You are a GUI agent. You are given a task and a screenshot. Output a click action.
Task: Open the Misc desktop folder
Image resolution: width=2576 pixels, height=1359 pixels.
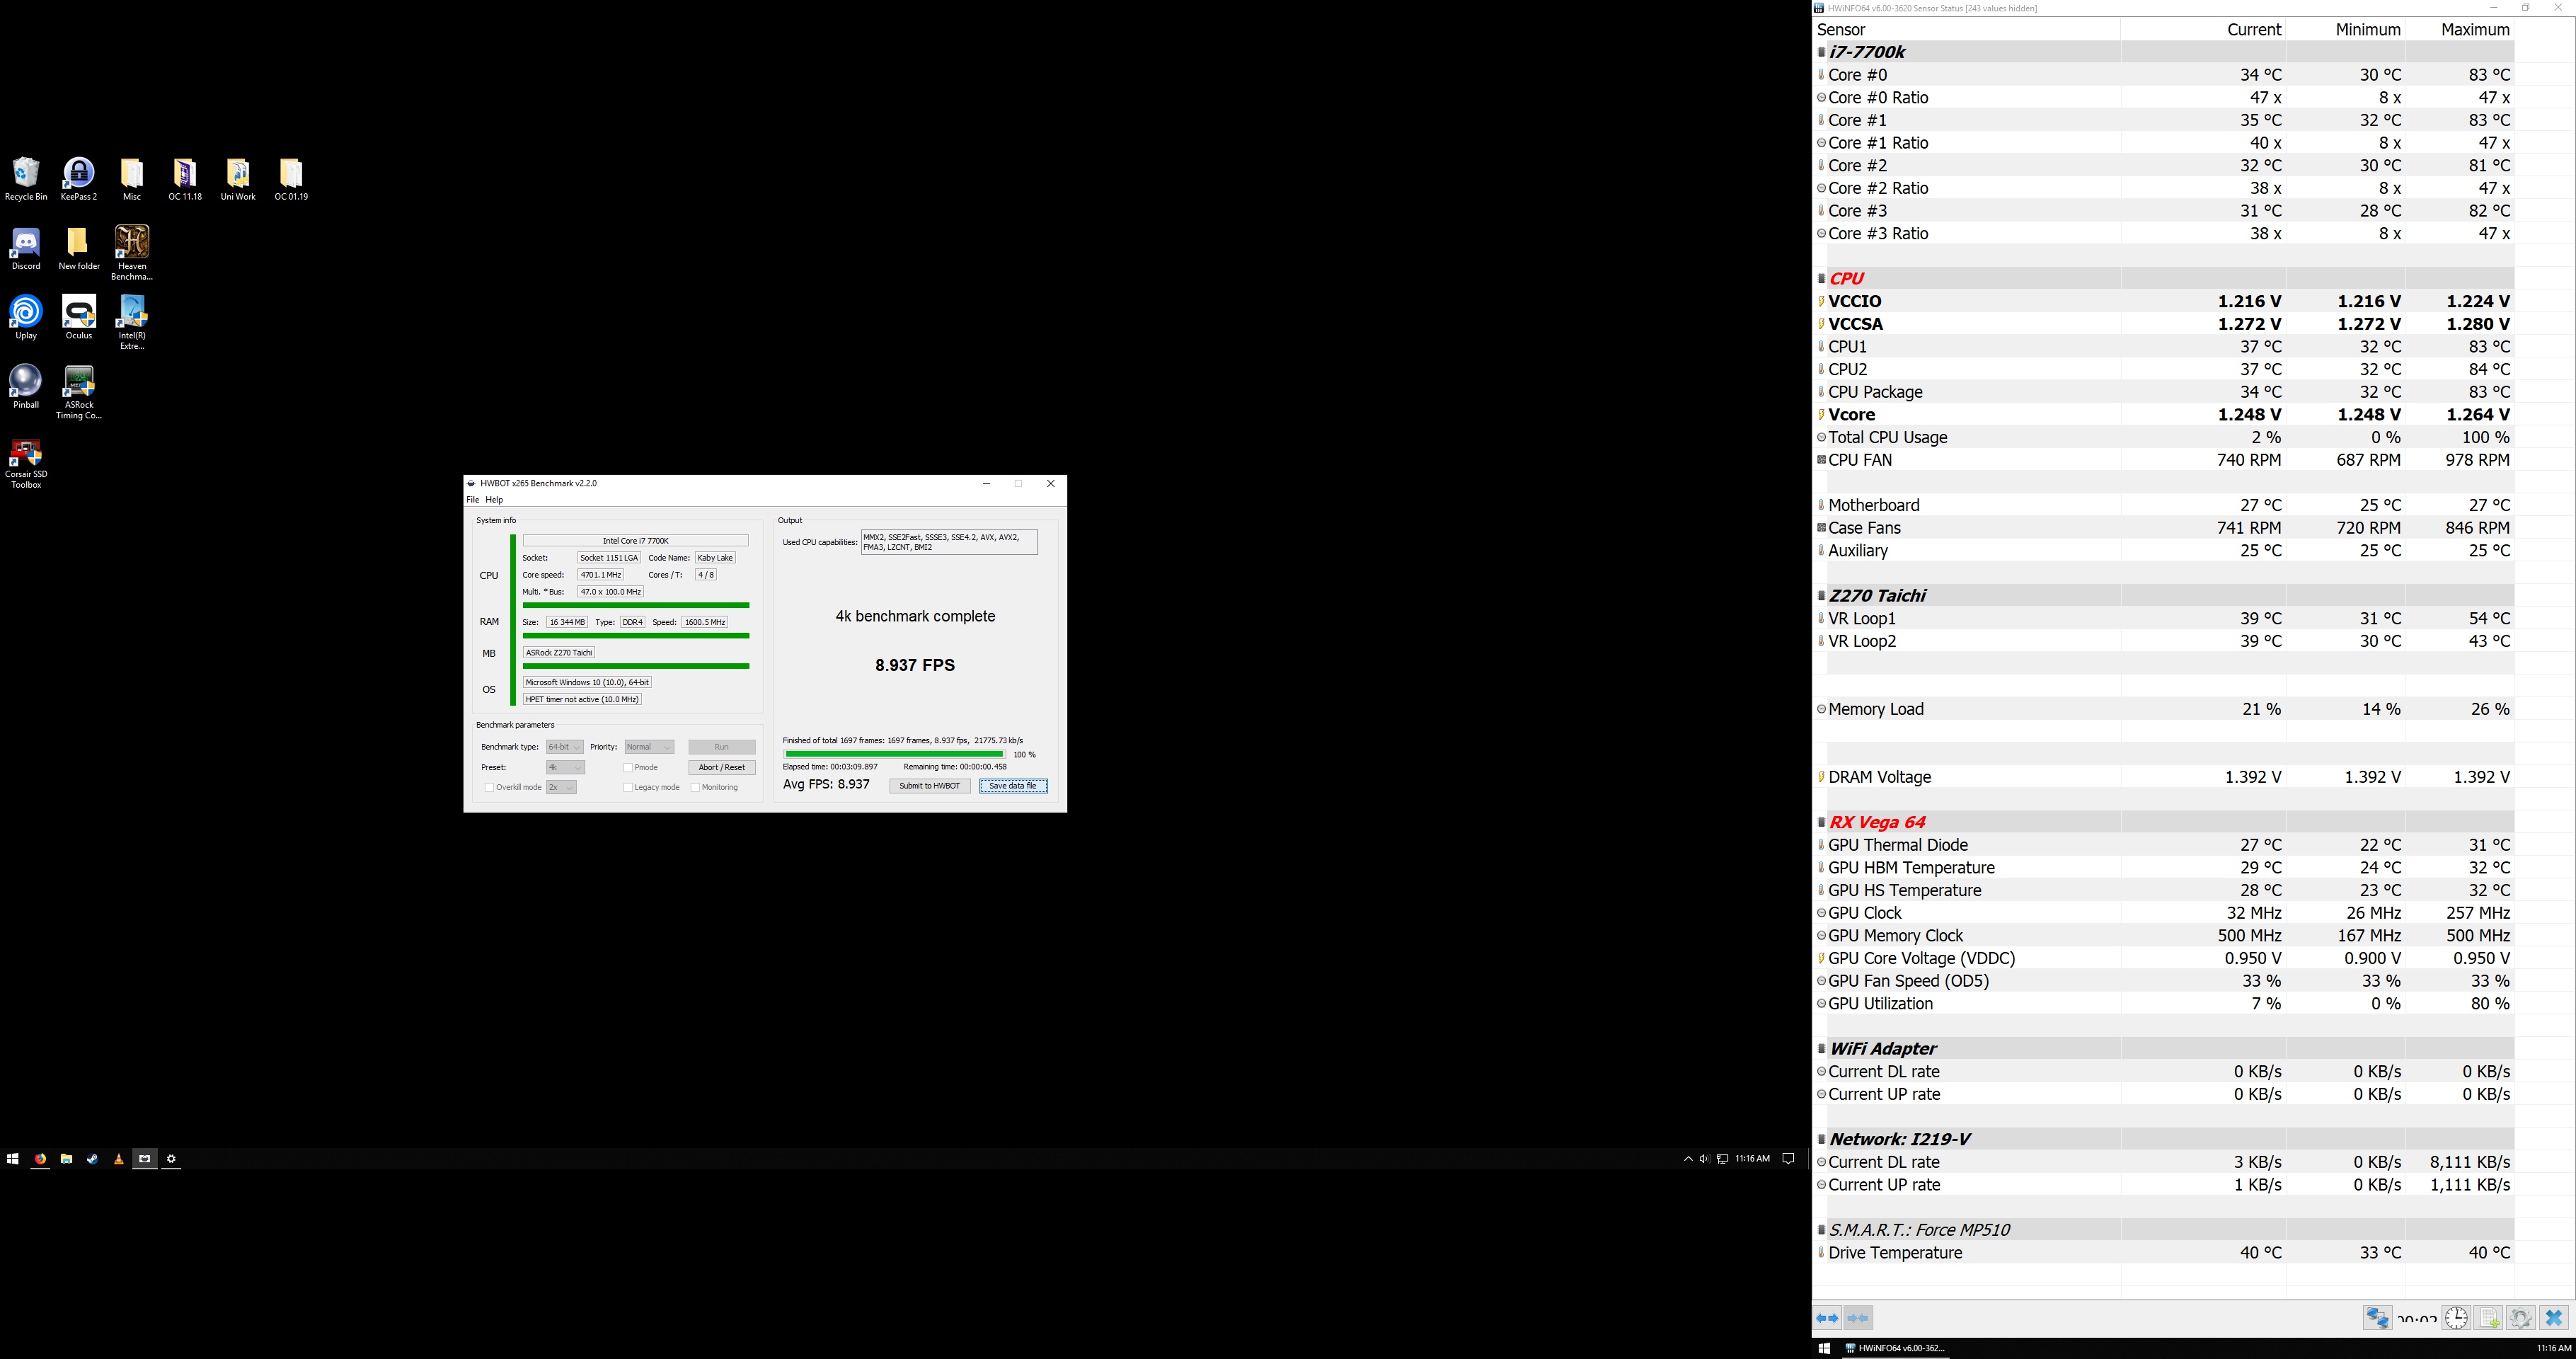pos(132,179)
